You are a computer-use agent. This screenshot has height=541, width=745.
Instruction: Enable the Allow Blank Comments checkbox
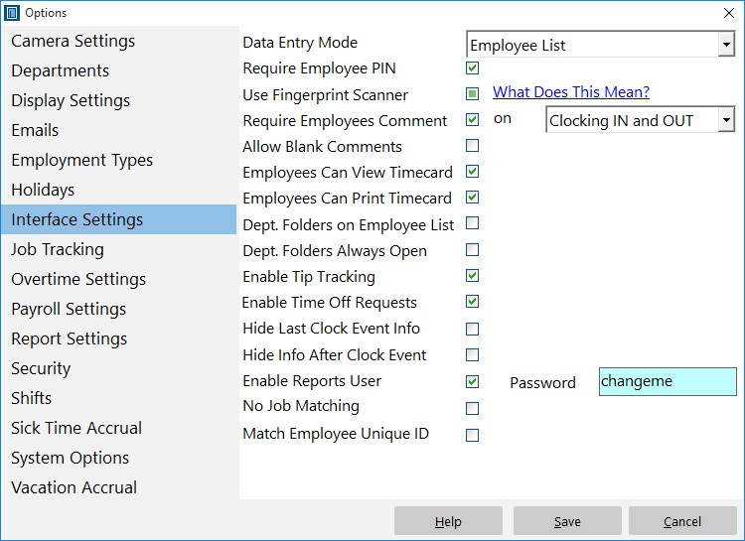(472, 146)
